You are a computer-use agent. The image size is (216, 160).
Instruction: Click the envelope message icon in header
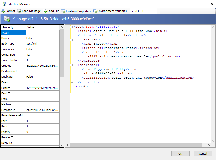click(7, 19)
